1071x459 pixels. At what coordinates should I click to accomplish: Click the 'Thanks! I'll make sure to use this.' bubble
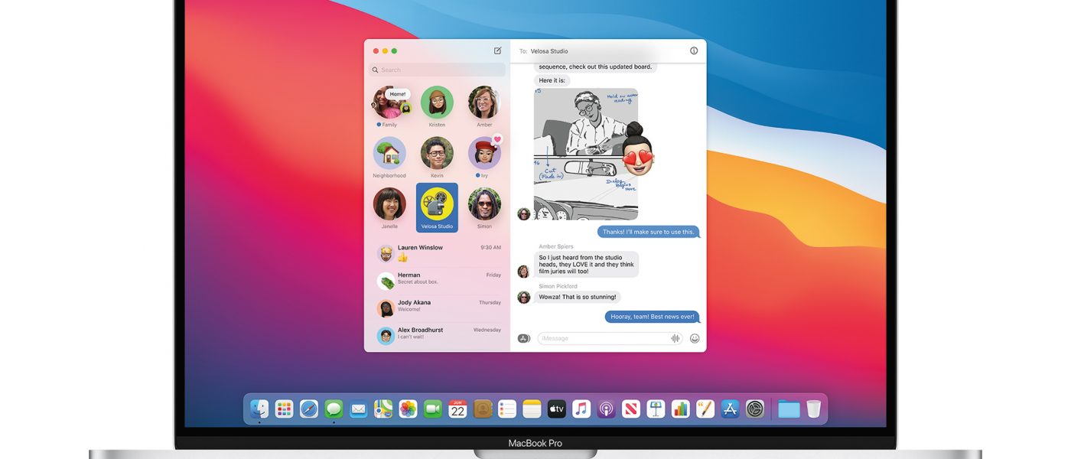(x=648, y=232)
